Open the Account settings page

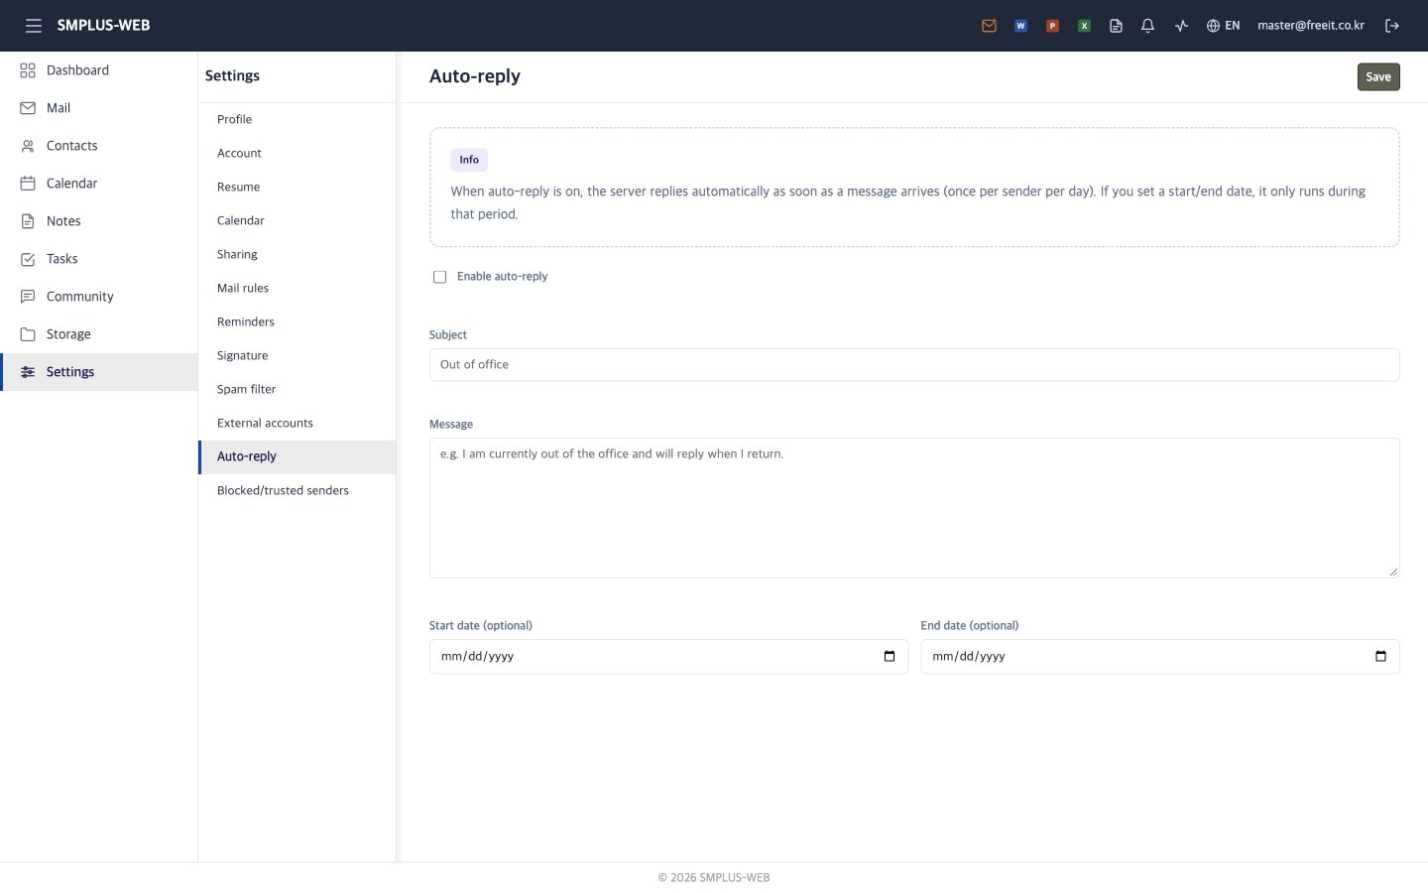point(297,153)
